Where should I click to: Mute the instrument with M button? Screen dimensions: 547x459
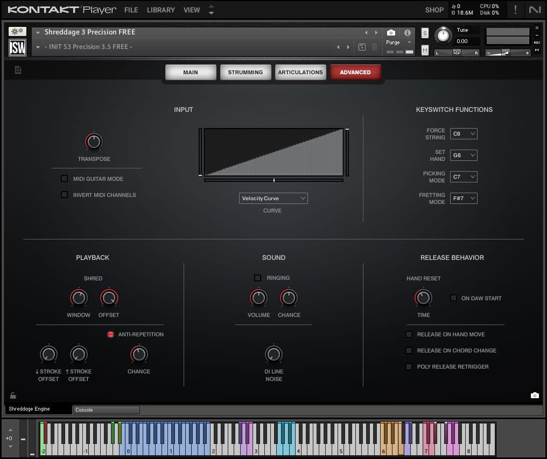click(425, 50)
